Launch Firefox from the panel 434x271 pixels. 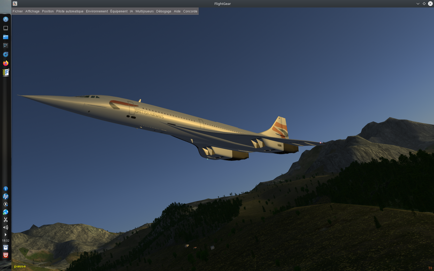[6, 63]
